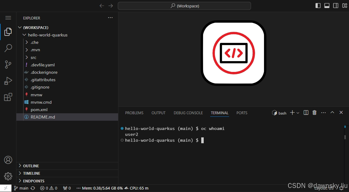Open forwarded ports indicator showing 0
The width and height of the screenshot is (349, 192).
click(x=67, y=188)
